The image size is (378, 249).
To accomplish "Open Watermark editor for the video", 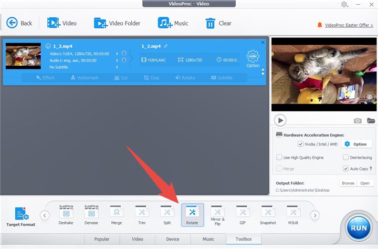I will (85, 78).
